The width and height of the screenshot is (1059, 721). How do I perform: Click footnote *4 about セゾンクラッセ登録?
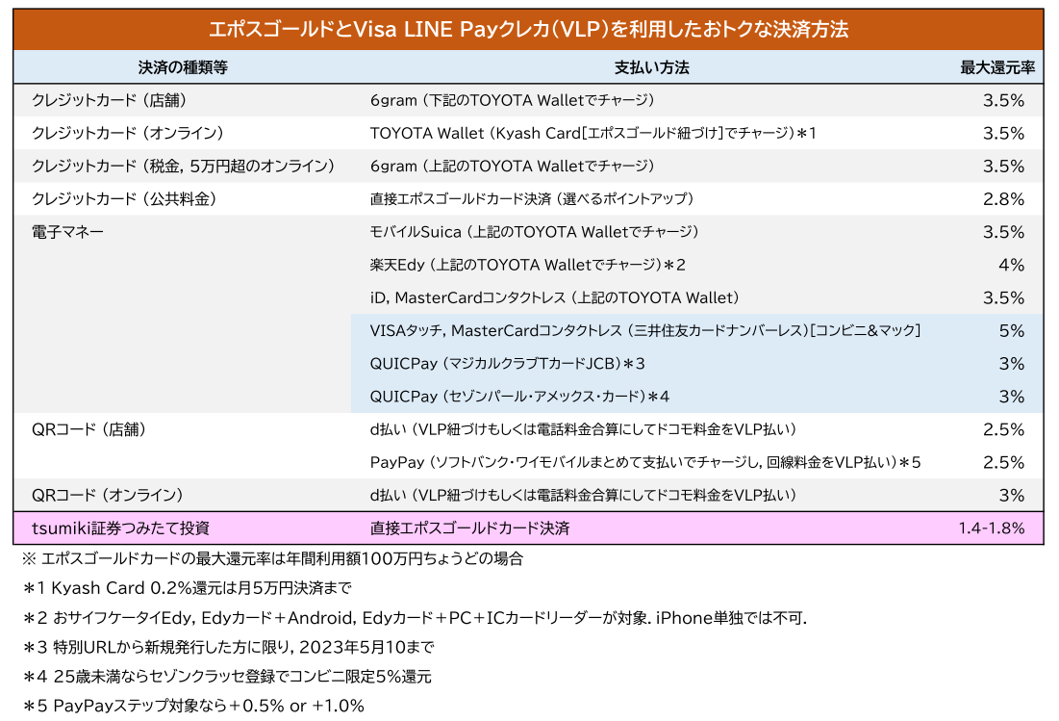click(x=227, y=677)
